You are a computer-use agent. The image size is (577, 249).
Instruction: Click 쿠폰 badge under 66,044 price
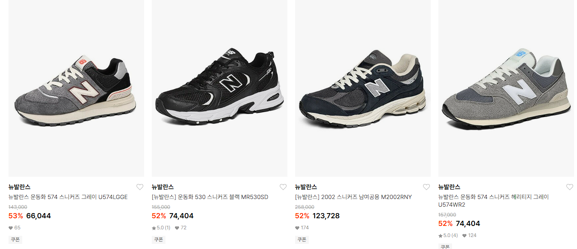pos(15,240)
